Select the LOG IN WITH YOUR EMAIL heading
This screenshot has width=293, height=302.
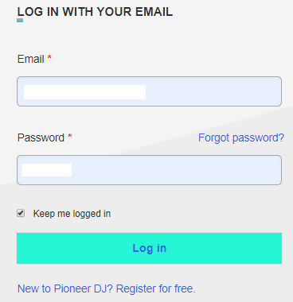[x=95, y=12]
